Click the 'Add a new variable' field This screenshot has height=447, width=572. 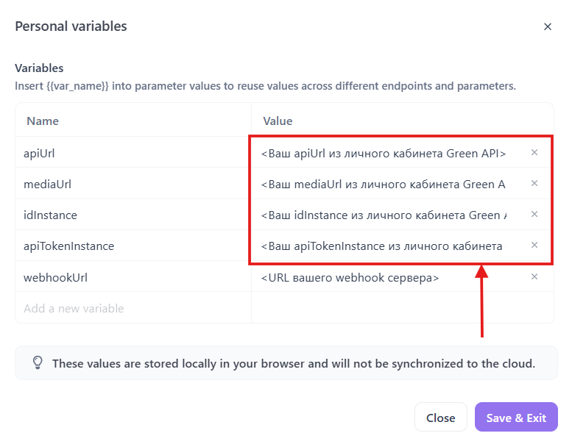pyautogui.click(x=133, y=309)
